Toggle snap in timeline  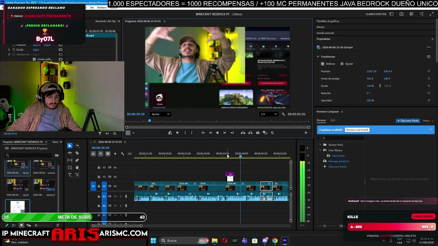pos(100,154)
